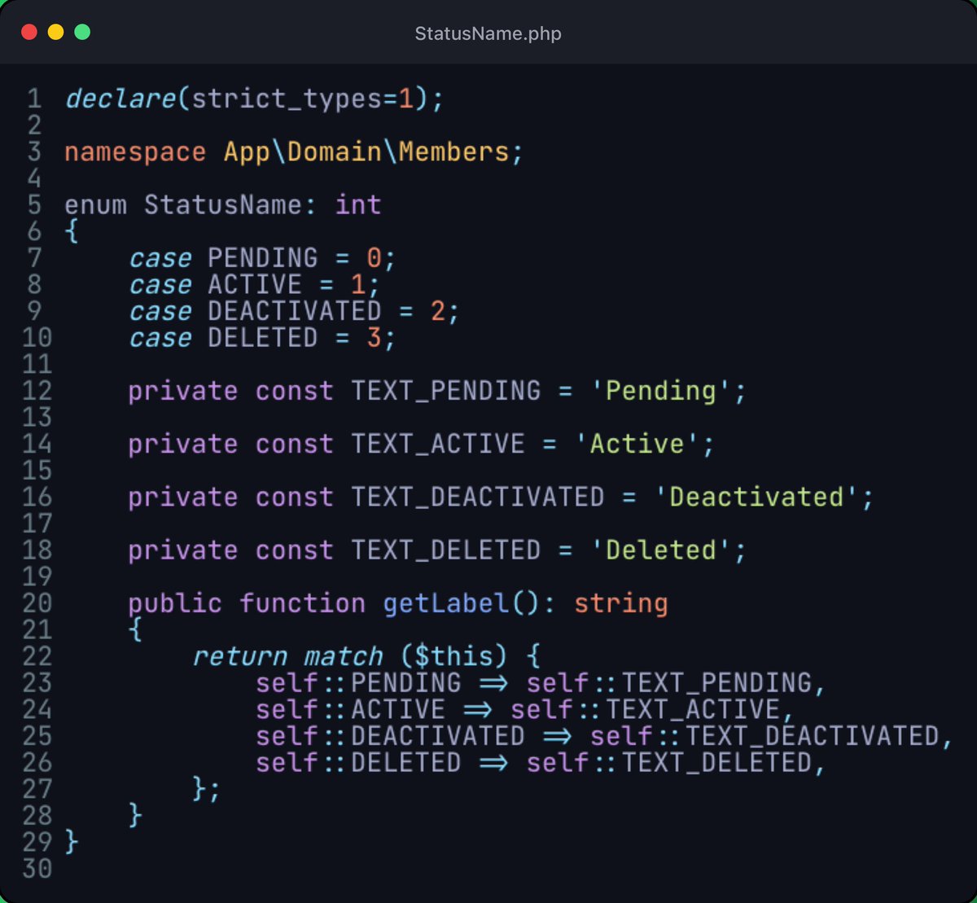This screenshot has height=903, width=977.
Task: Click 'self::PENDING' on line 23
Action: click(x=358, y=683)
